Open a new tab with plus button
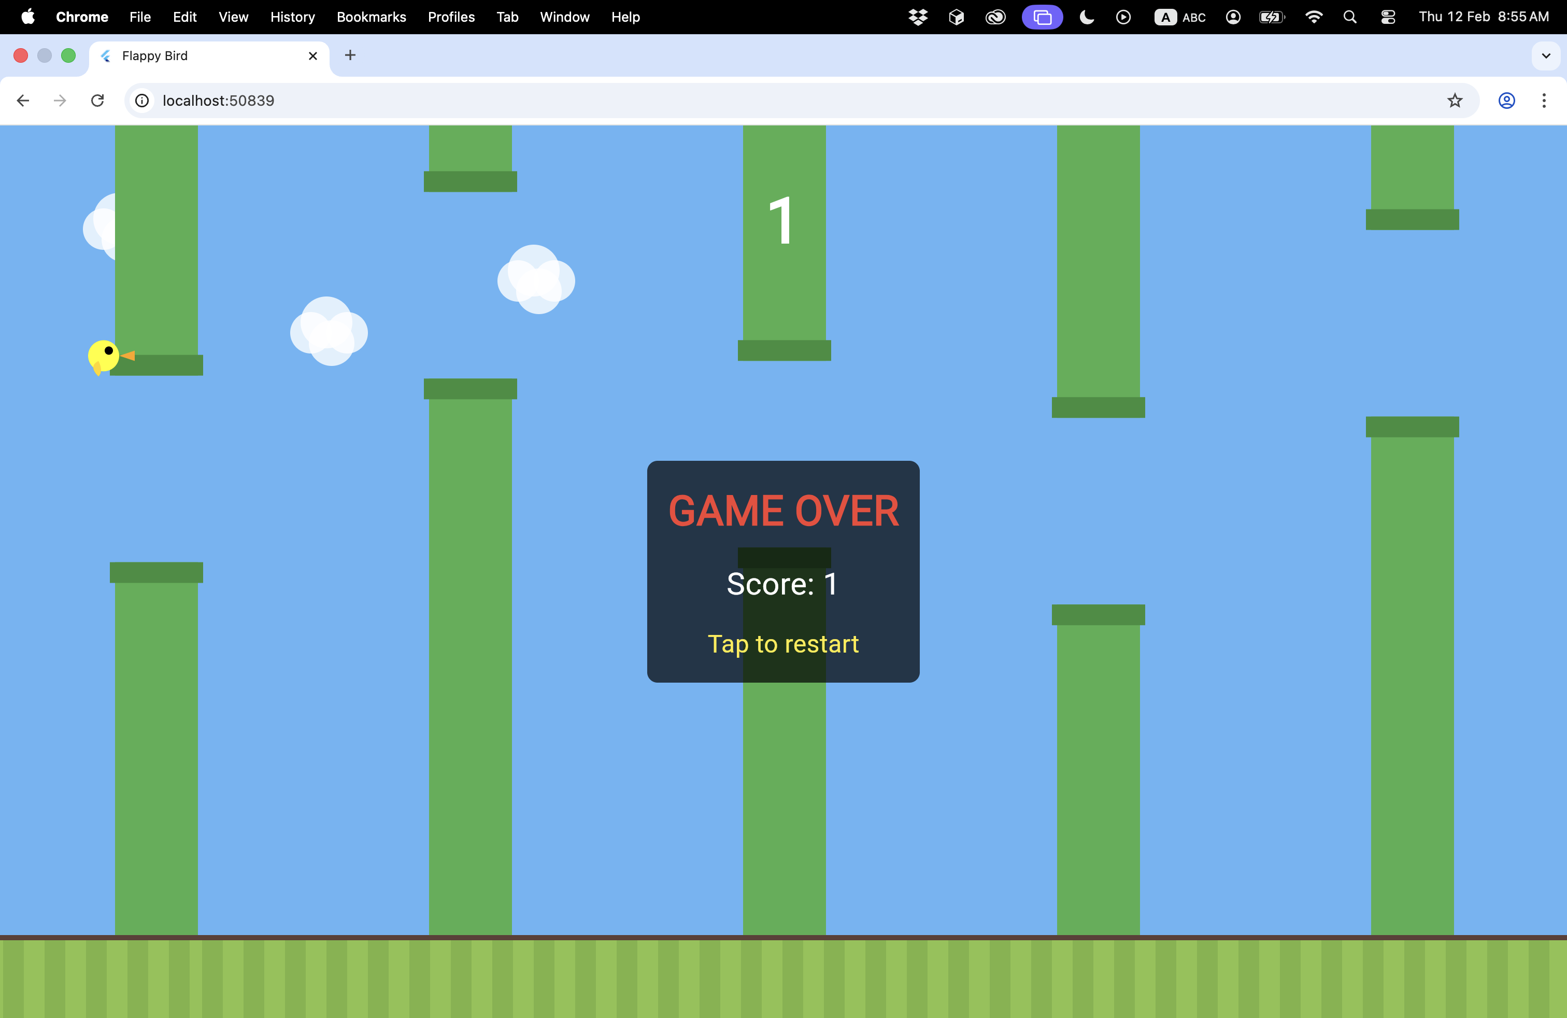This screenshot has height=1018, width=1567. tap(350, 56)
